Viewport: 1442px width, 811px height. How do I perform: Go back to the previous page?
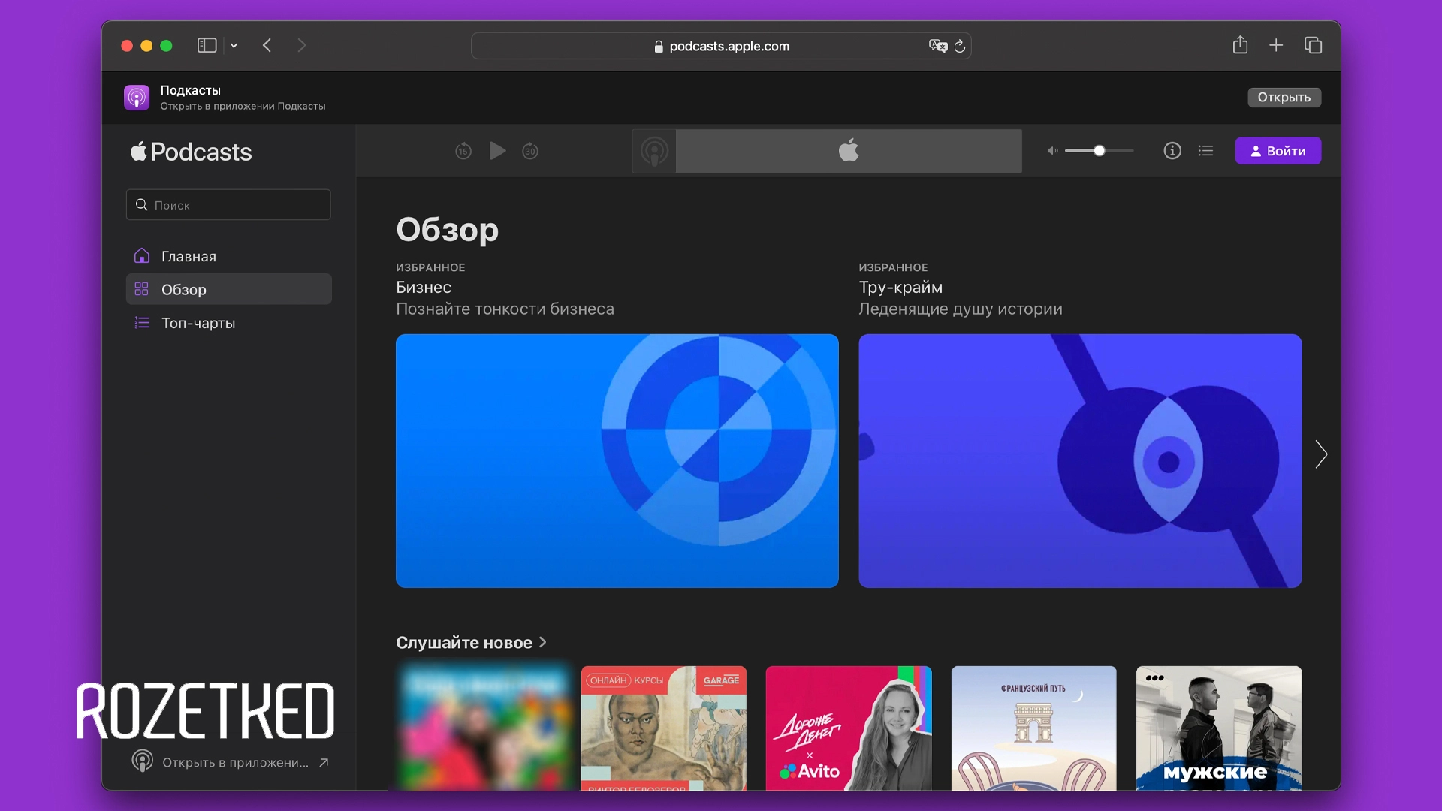(x=267, y=46)
